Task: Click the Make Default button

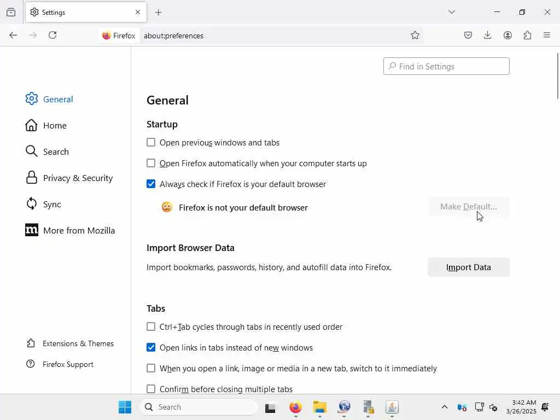Action: coord(469,207)
